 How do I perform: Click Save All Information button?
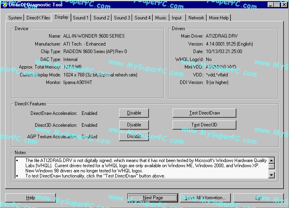click(205, 198)
